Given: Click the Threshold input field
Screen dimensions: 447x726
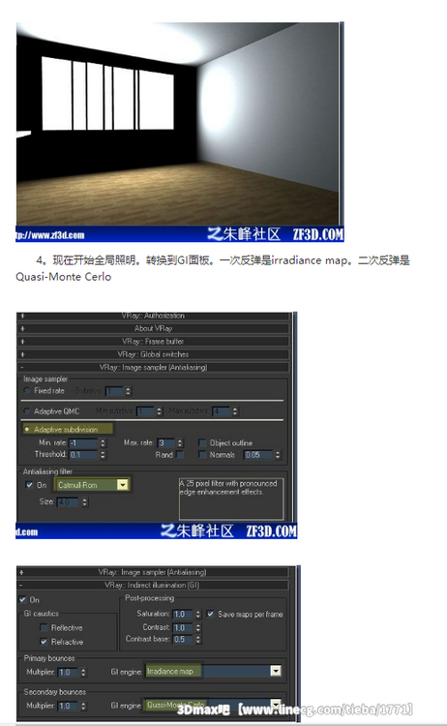Looking at the screenshot, I should [84, 455].
